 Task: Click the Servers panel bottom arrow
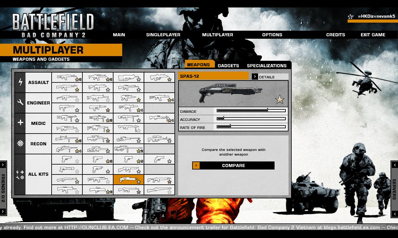395,214
